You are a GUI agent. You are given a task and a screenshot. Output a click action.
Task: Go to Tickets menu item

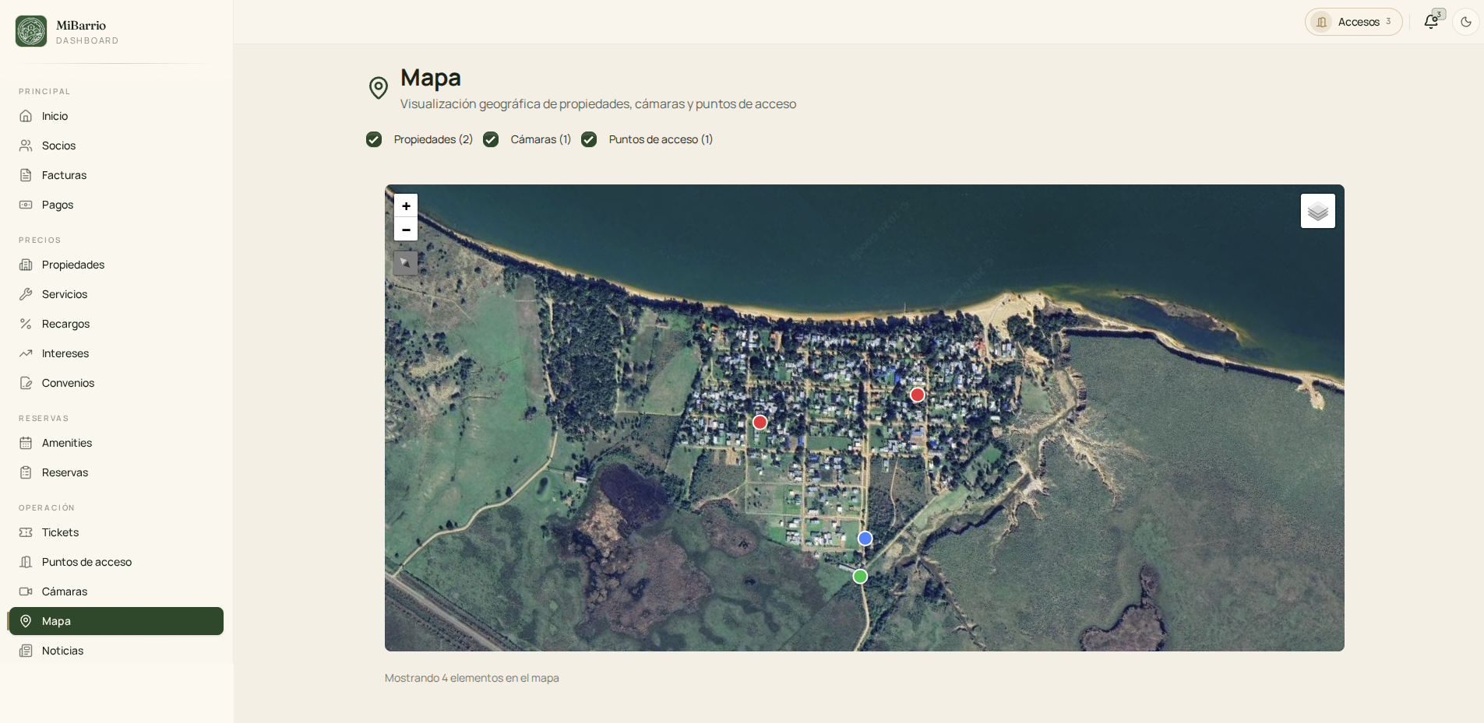coord(115,532)
